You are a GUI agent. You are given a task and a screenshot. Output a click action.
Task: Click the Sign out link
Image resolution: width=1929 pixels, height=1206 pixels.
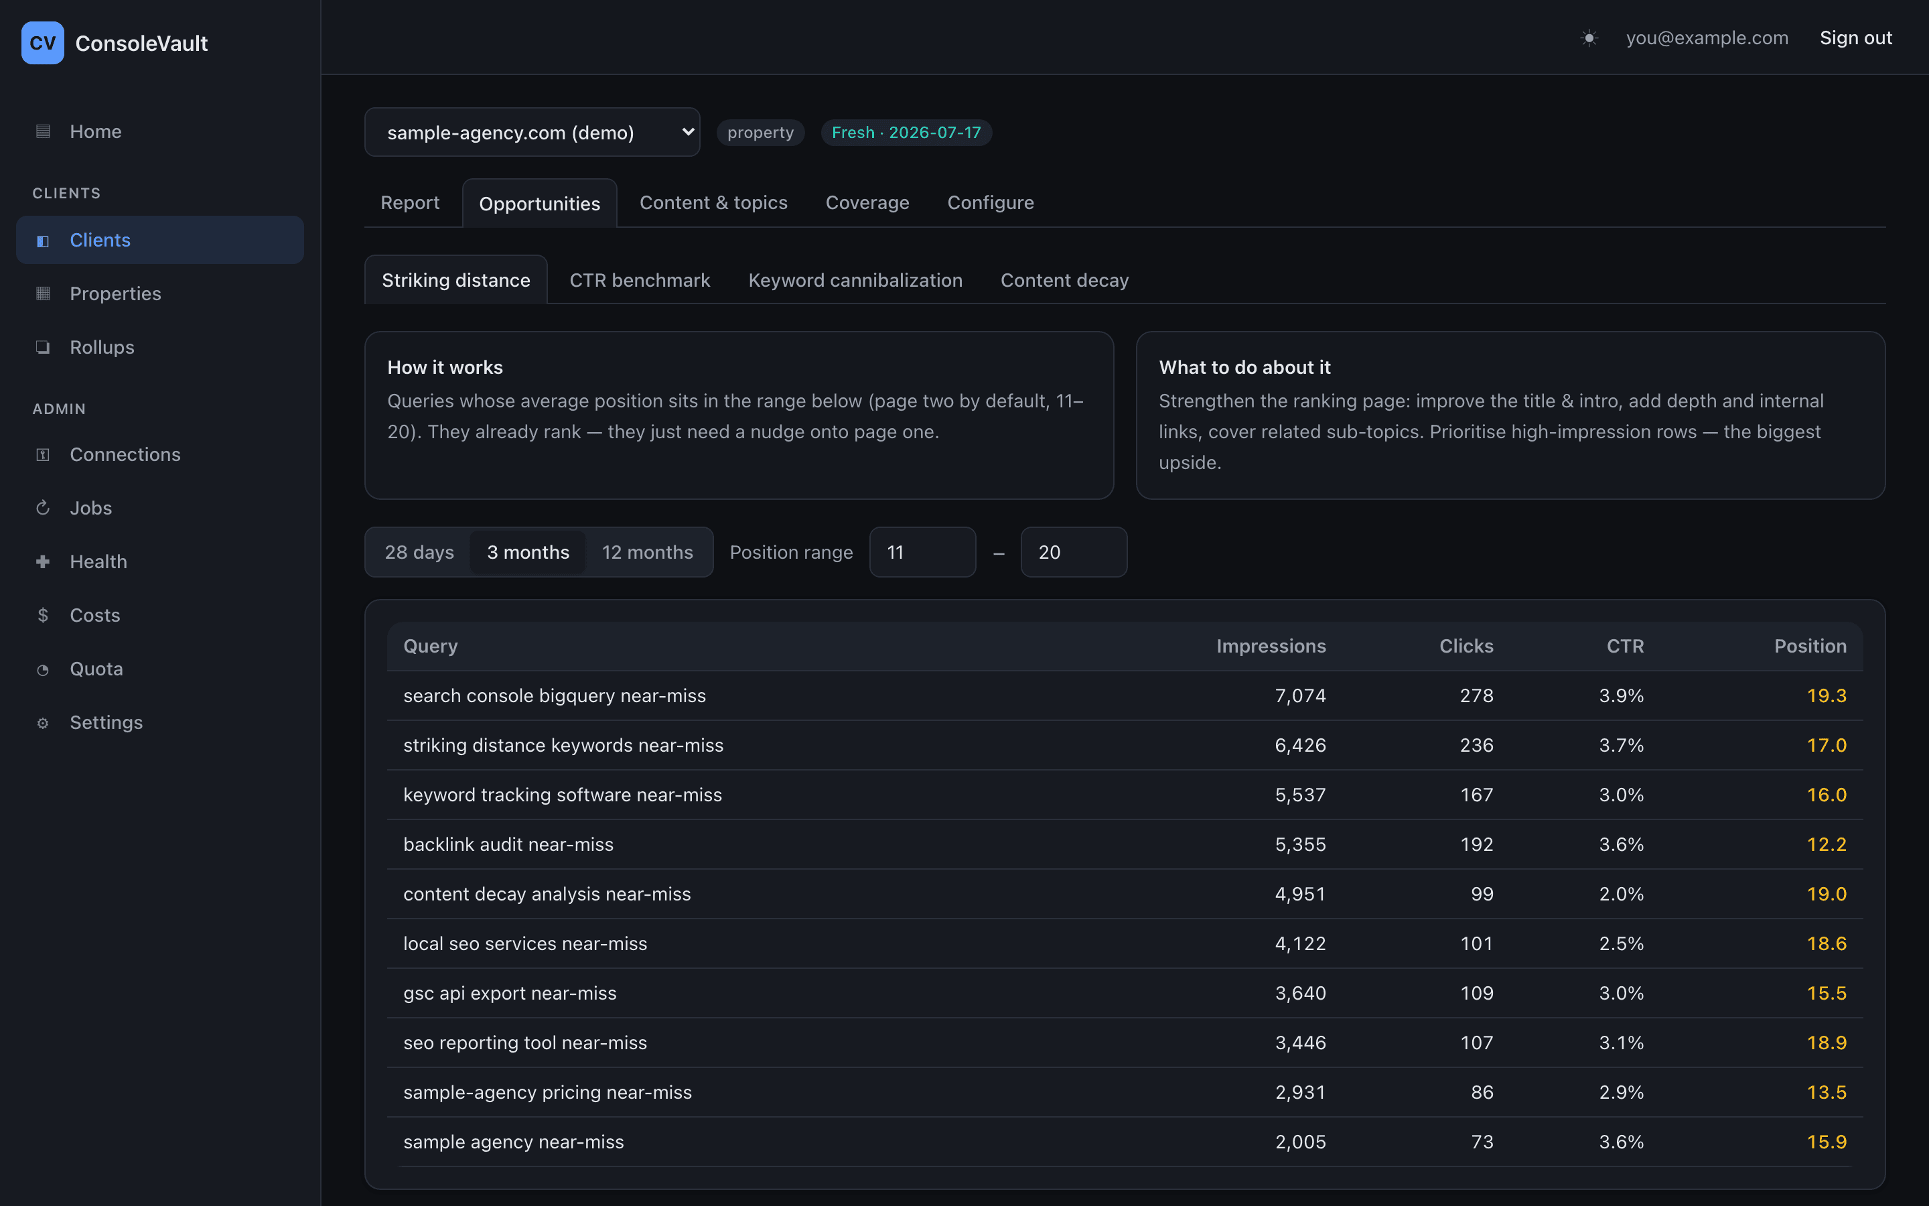click(1856, 38)
